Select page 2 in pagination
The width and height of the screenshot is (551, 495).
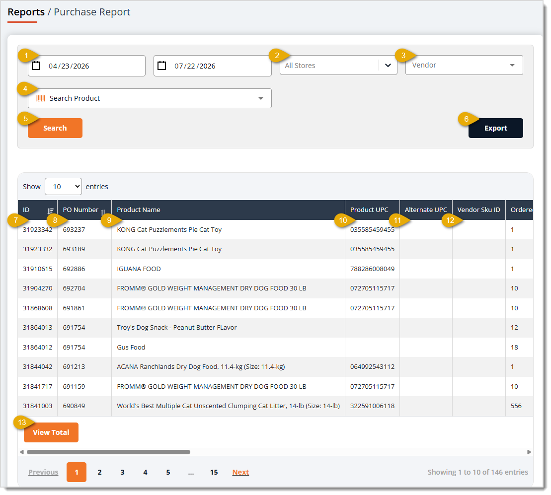point(99,472)
